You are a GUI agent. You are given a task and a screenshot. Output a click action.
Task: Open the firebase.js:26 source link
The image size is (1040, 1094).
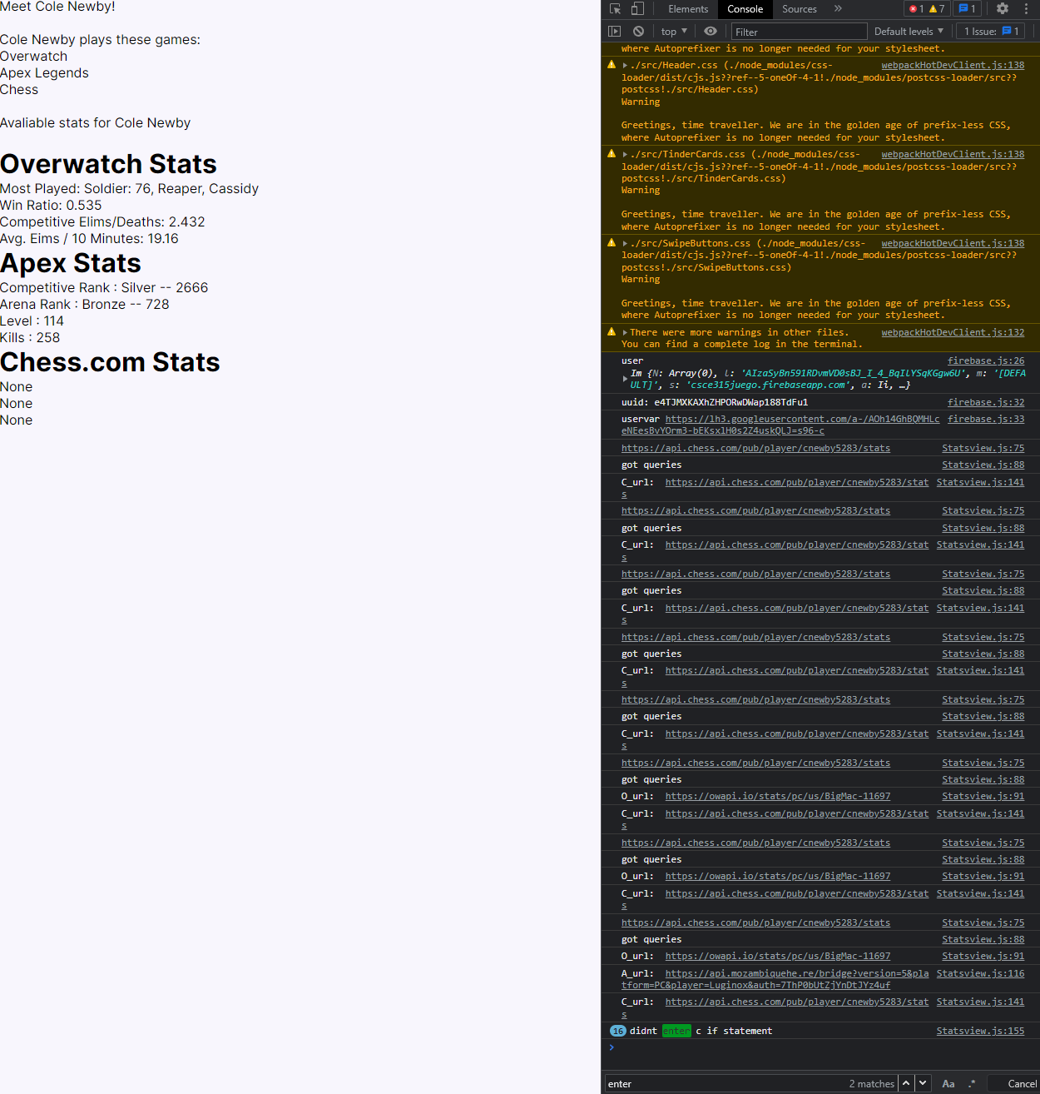point(986,361)
